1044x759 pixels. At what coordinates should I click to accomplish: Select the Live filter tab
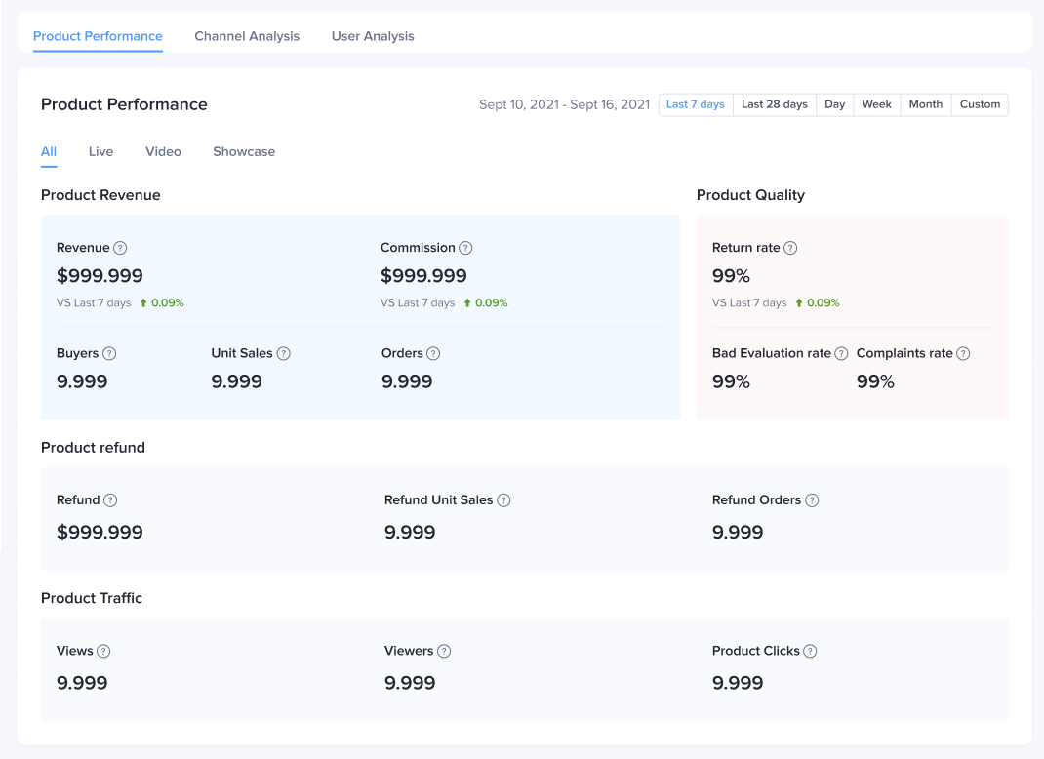point(100,152)
